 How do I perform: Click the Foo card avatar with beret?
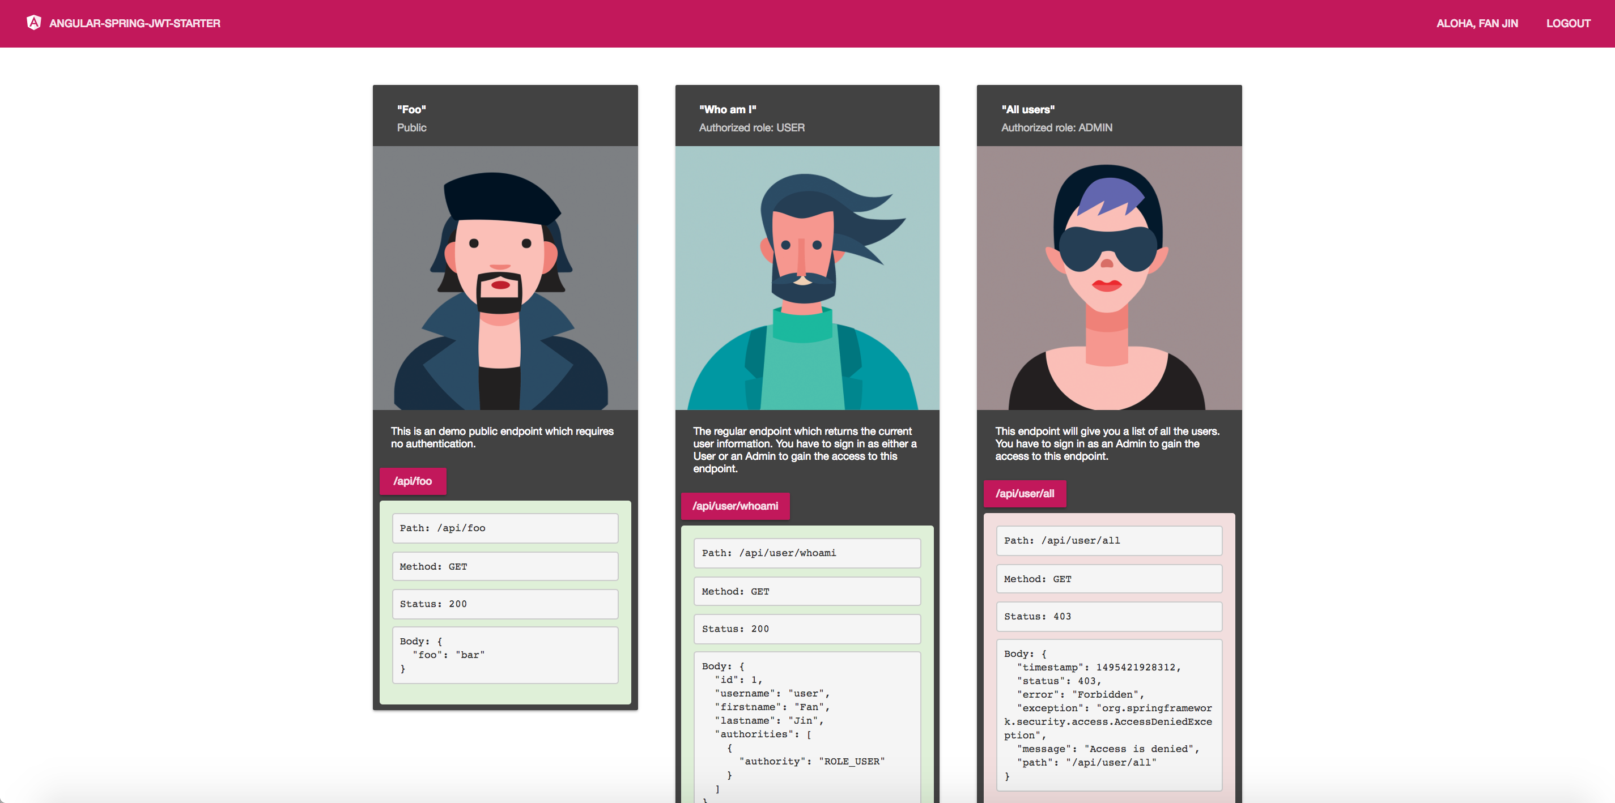(505, 278)
